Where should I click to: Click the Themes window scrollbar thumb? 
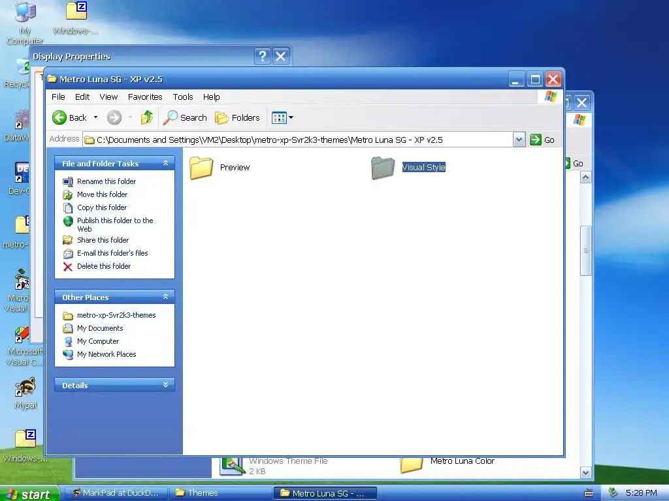coord(586,250)
